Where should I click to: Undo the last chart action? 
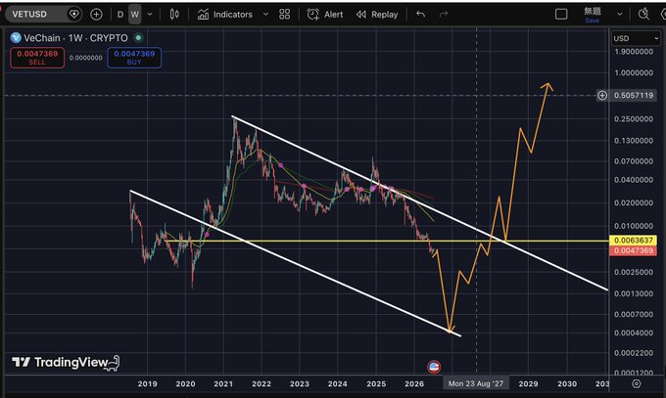click(421, 15)
